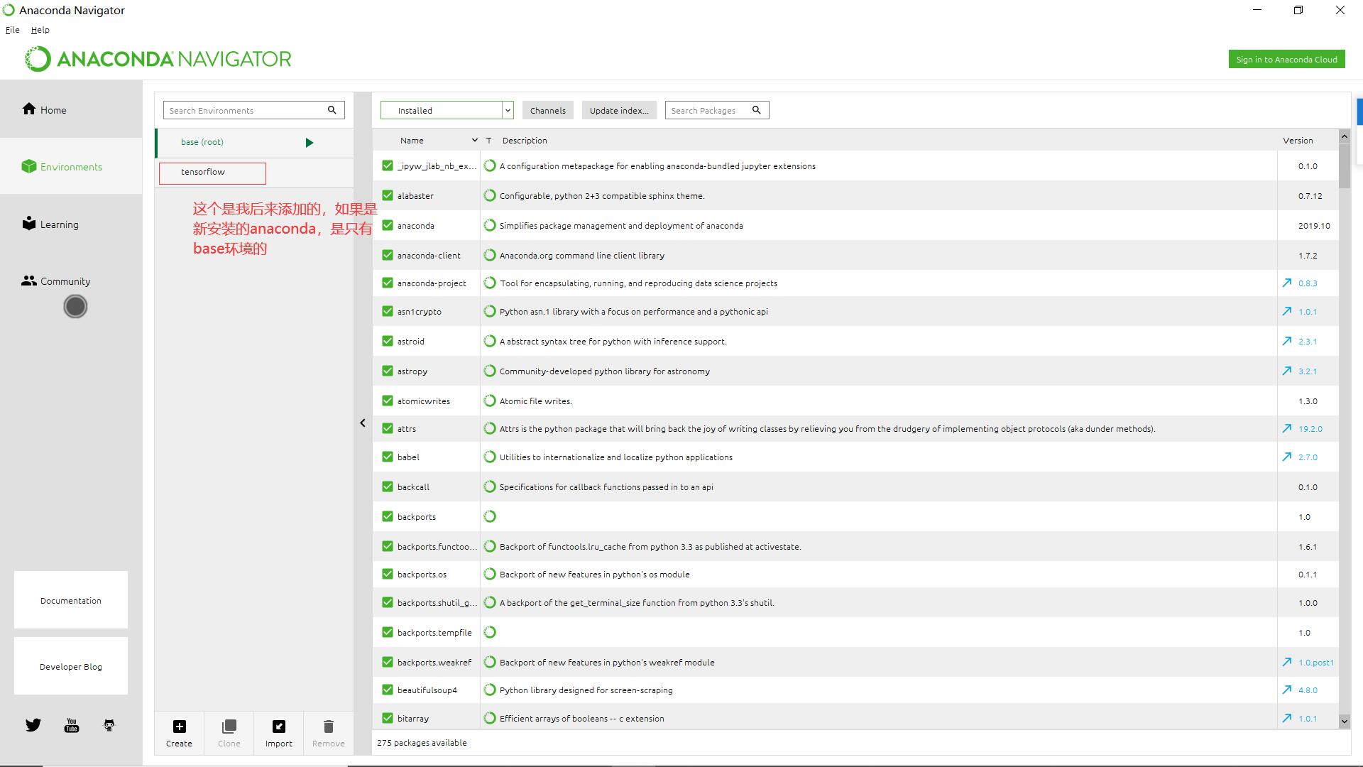Switch to the Learning tab
This screenshot has height=767, width=1363.
(60, 224)
